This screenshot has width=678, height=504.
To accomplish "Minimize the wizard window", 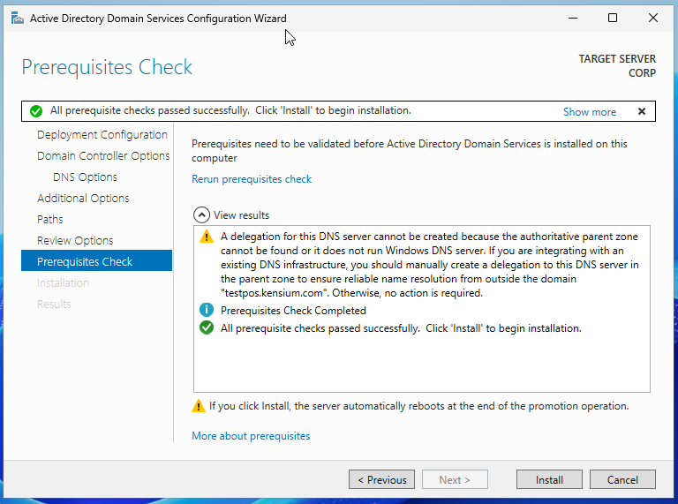I will (572, 18).
